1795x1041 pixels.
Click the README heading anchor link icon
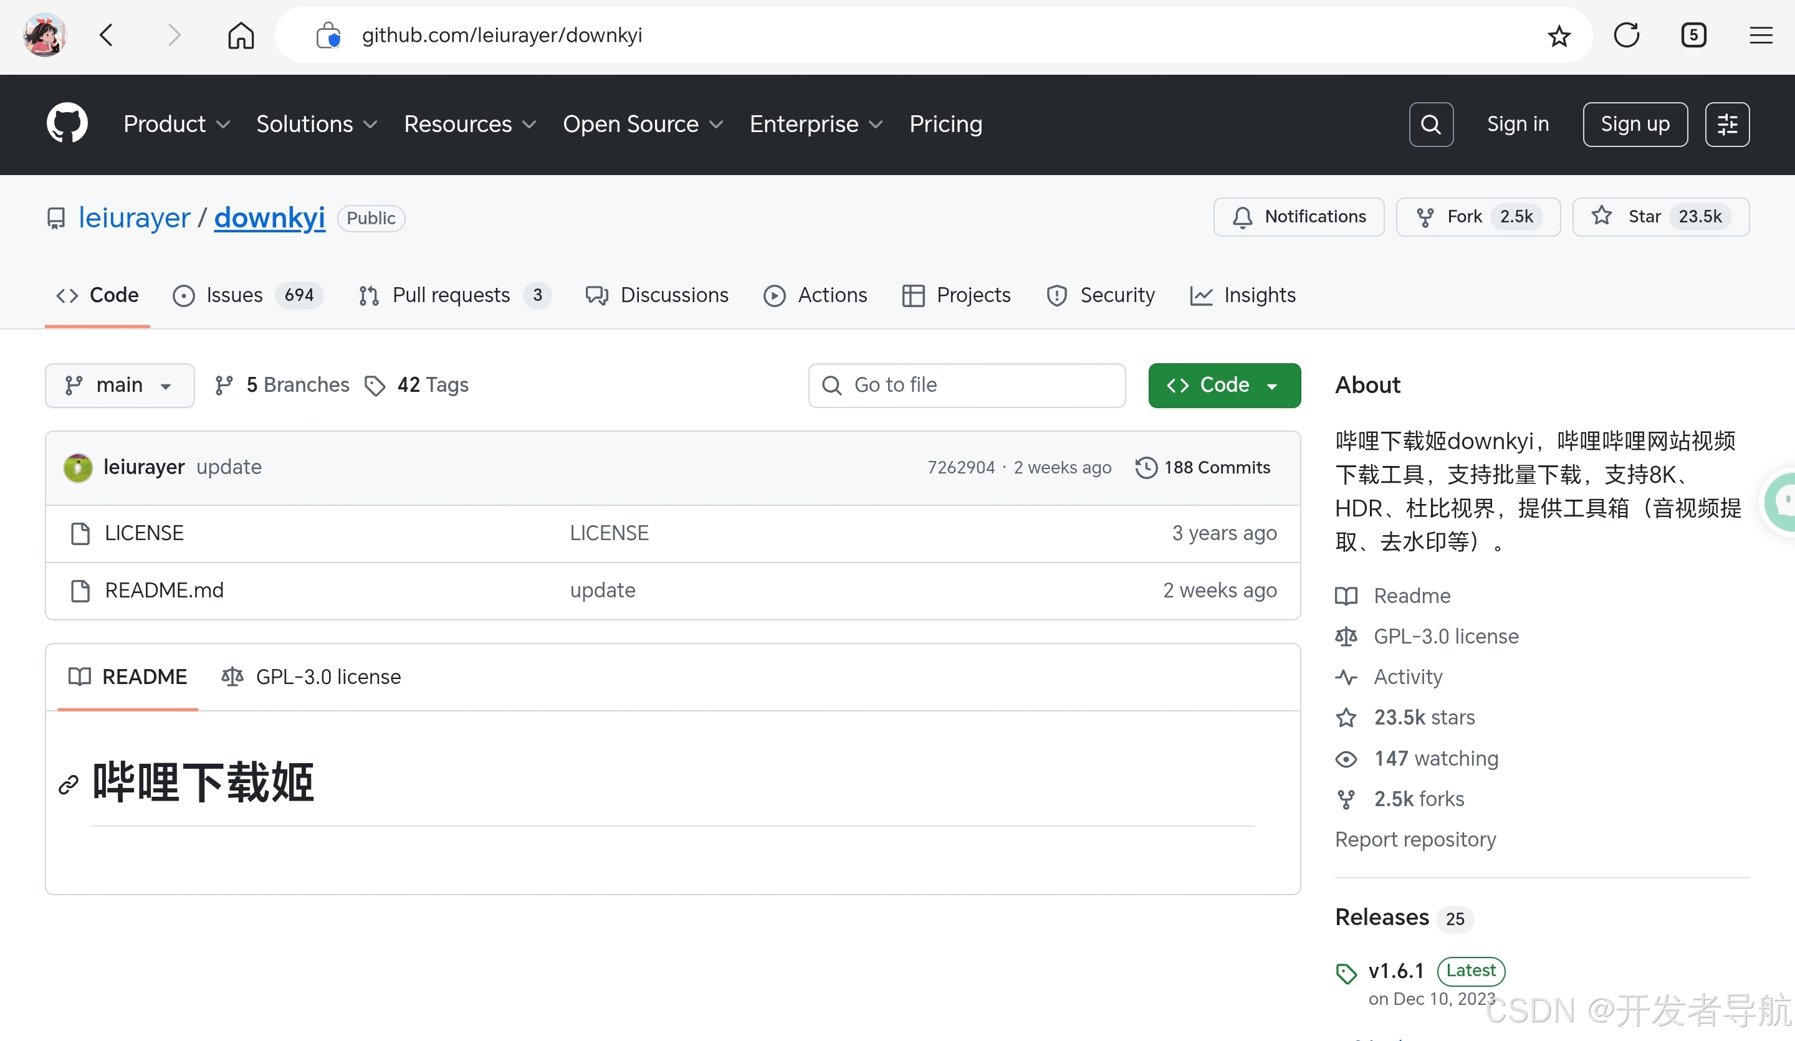point(69,785)
